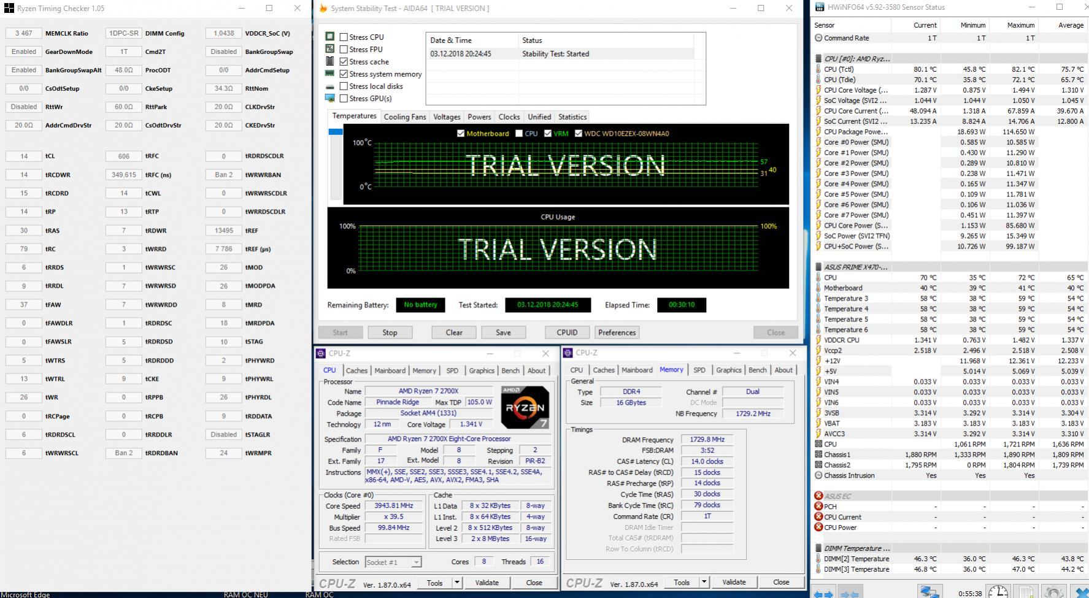Click the RAM OC NEU taskbar item

point(245,594)
